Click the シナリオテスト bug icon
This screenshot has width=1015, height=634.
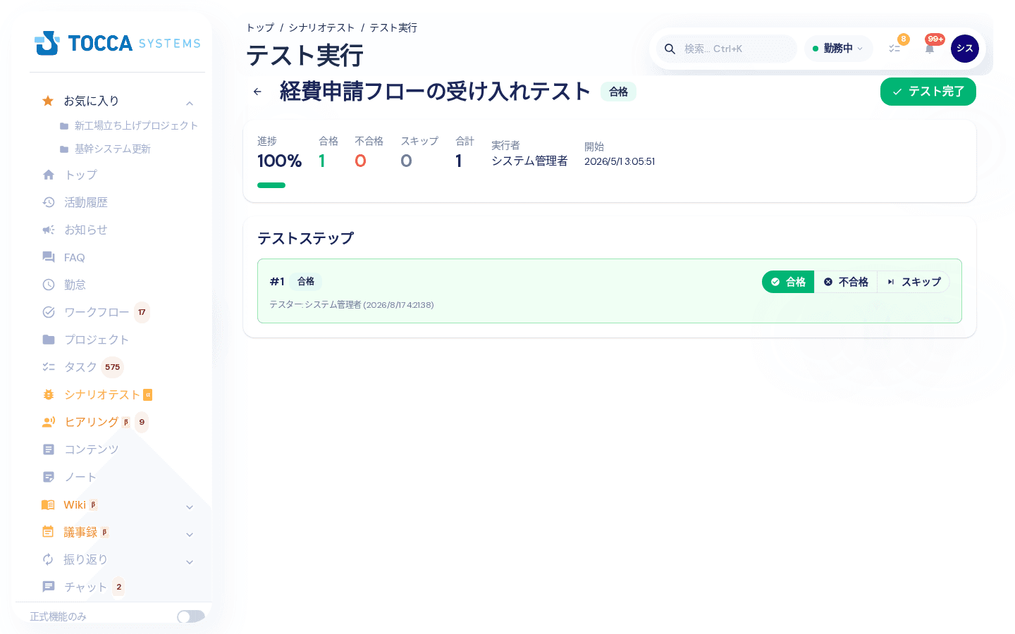[49, 394]
